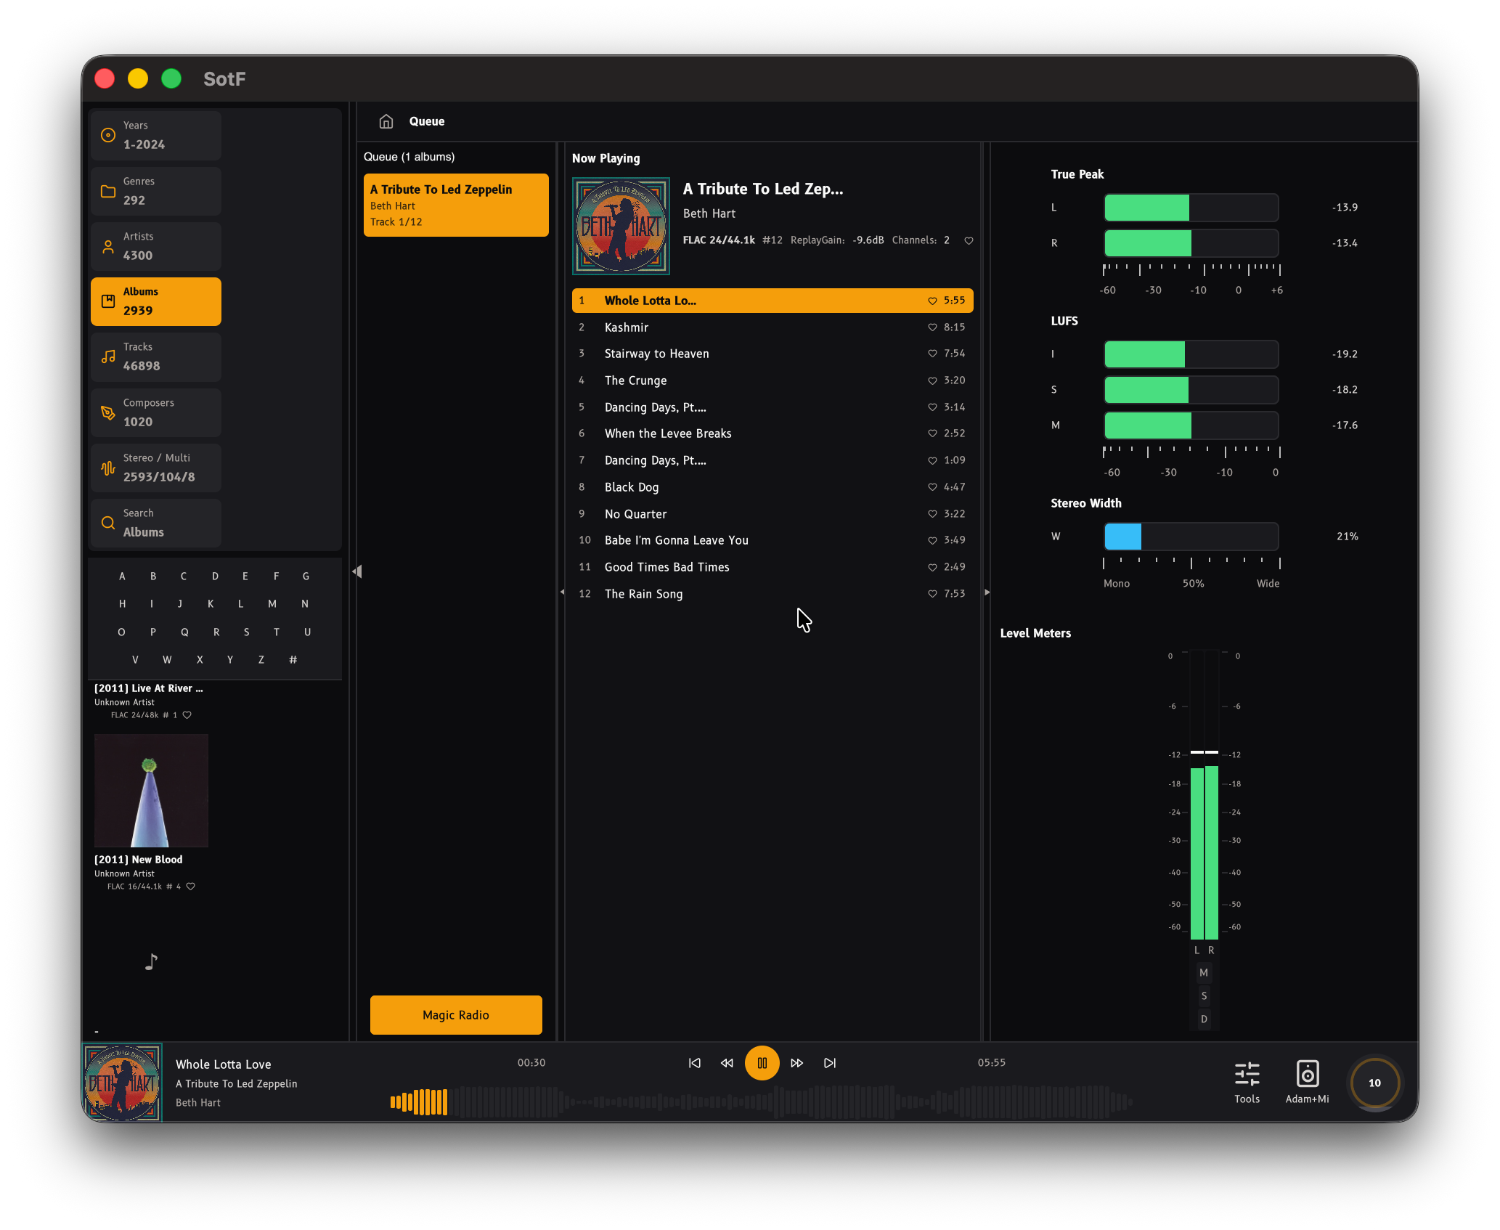Click the Years filter icon

pyautogui.click(x=108, y=135)
